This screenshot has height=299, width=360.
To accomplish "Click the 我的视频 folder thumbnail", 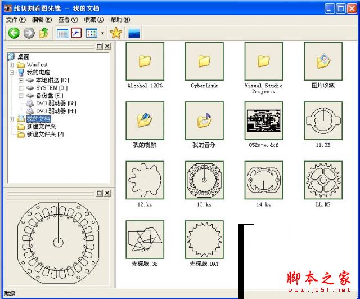I will pyautogui.click(x=145, y=121).
